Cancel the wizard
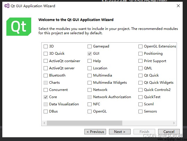 (x=169, y=132)
